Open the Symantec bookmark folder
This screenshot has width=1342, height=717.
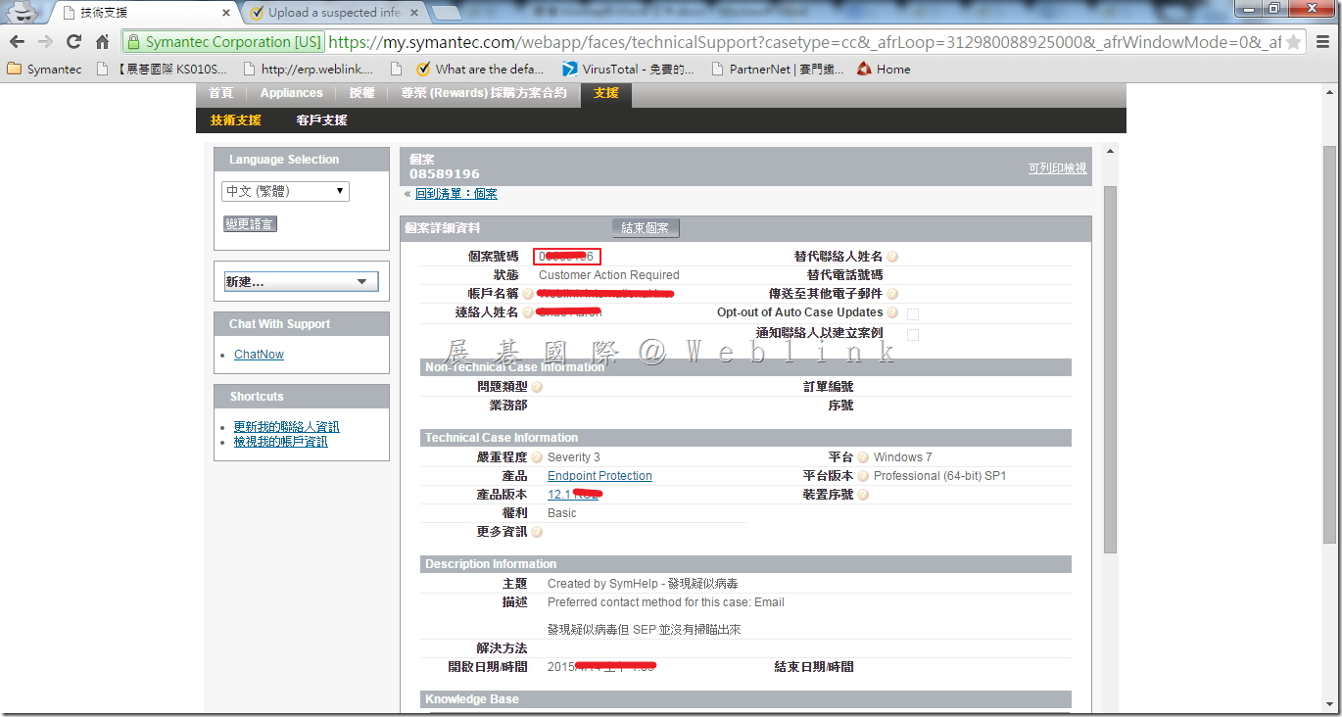(x=45, y=70)
